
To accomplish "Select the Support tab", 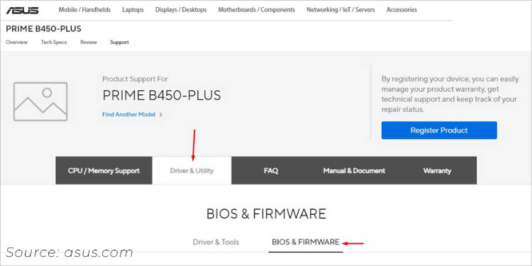I will click(119, 43).
